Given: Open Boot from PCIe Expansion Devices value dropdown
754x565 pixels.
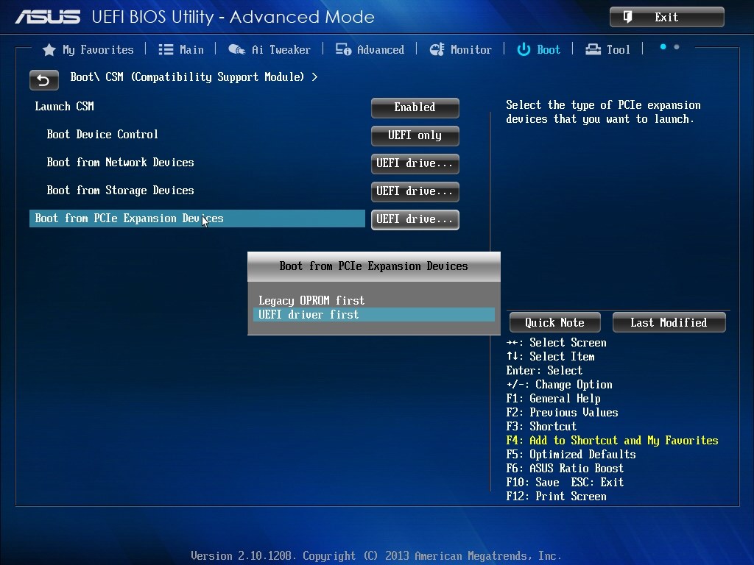Looking at the screenshot, I should 415,219.
